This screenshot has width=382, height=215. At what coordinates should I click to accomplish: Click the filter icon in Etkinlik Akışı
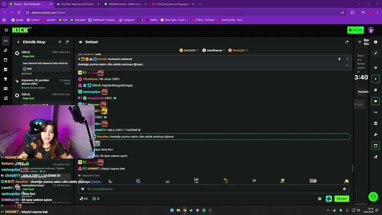pos(60,42)
